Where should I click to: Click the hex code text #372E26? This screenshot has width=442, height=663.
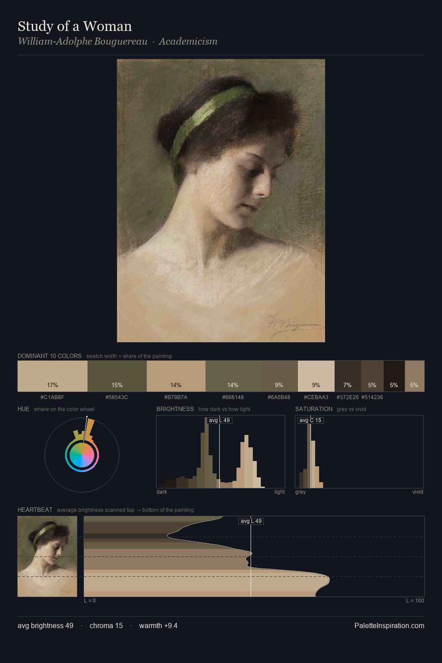click(x=347, y=397)
